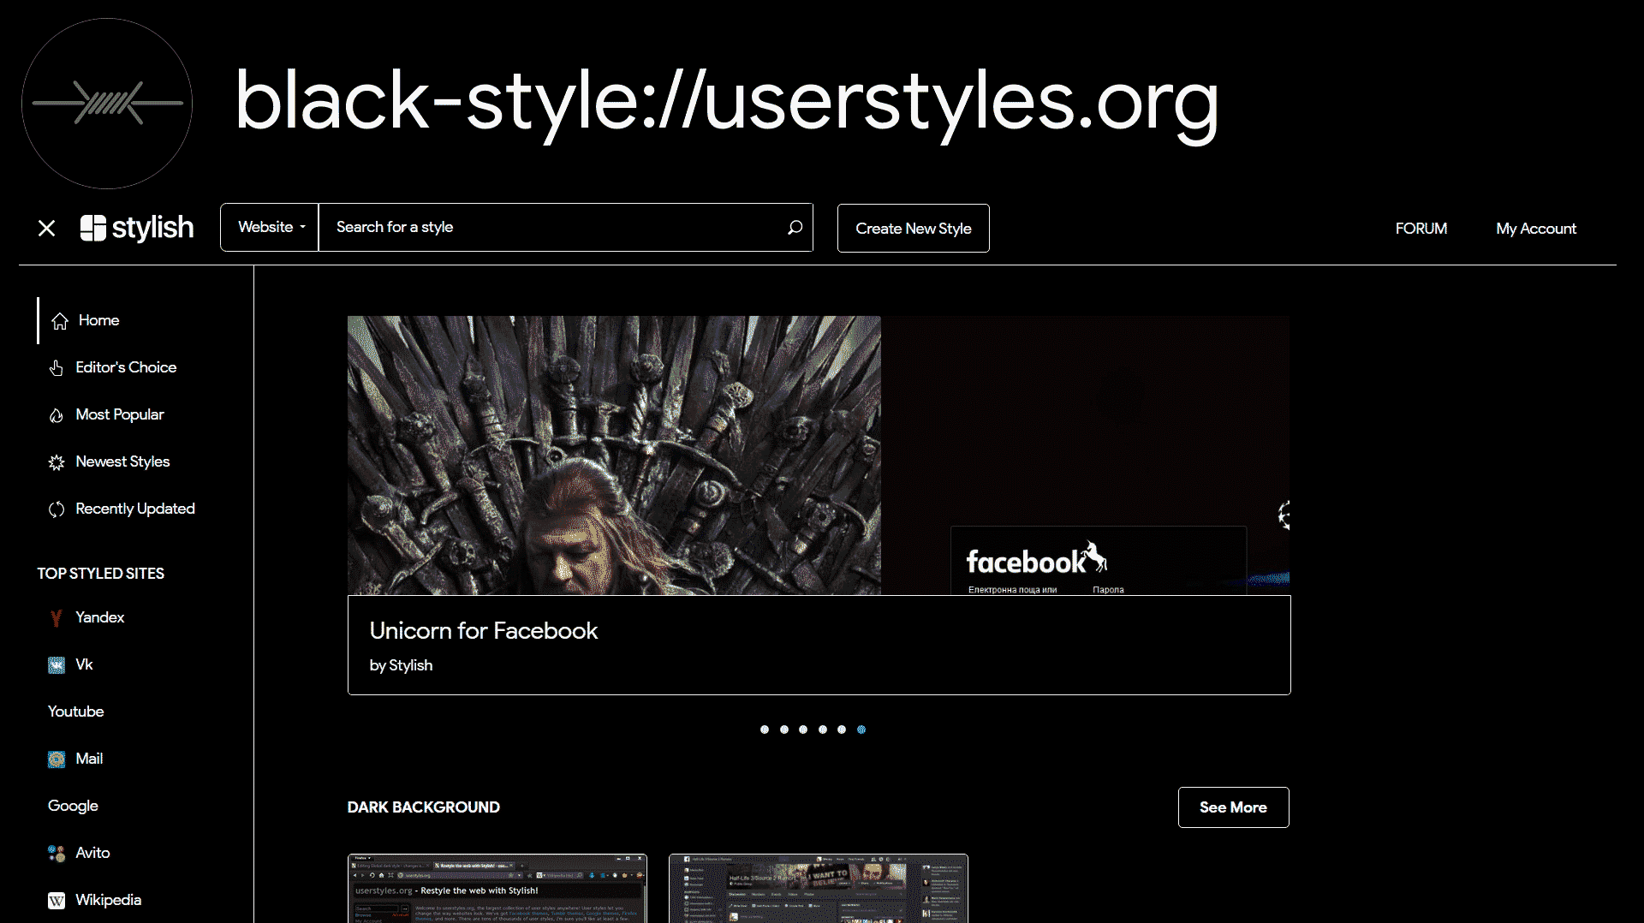Open Wikipedia styles

[108, 900]
